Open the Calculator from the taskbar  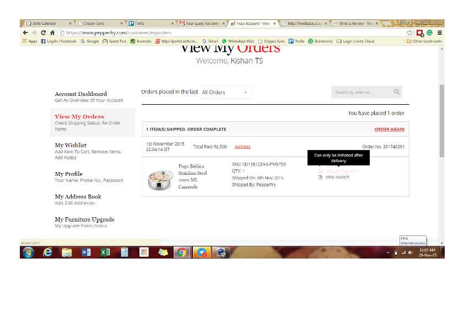[x=125, y=252]
